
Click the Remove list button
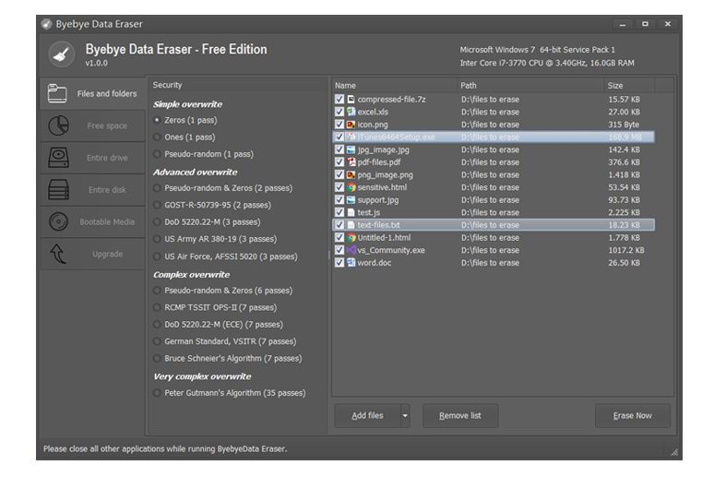tap(460, 415)
